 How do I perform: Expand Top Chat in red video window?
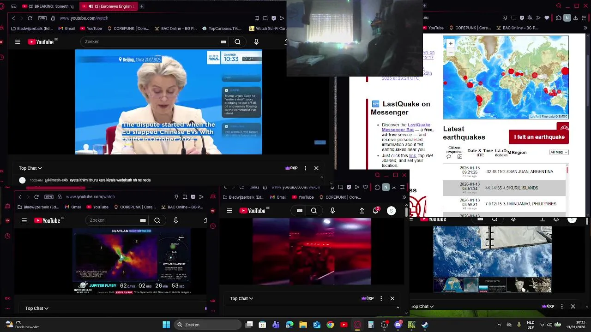click(241, 299)
